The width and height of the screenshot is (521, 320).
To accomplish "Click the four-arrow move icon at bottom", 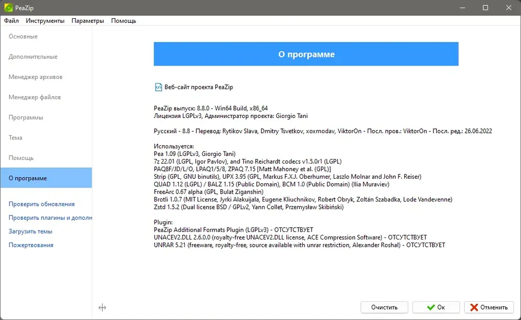I will tap(102, 308).
